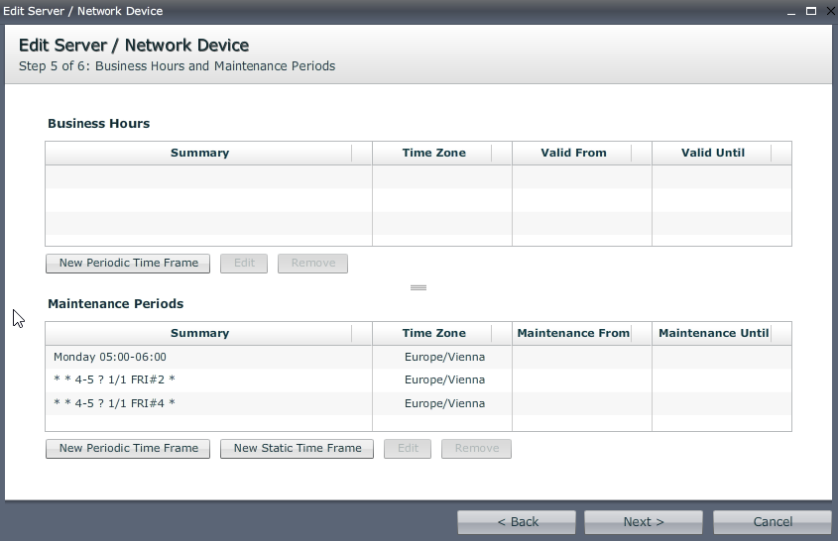Grab the splitter handle between the two sections

[x=419, y=287]
